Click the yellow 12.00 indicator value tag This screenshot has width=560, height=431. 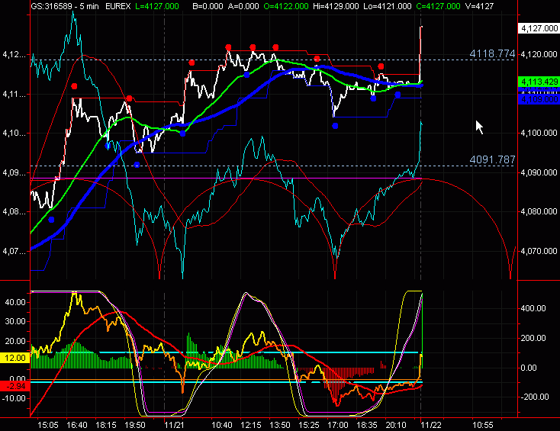(x=15, y=357)
